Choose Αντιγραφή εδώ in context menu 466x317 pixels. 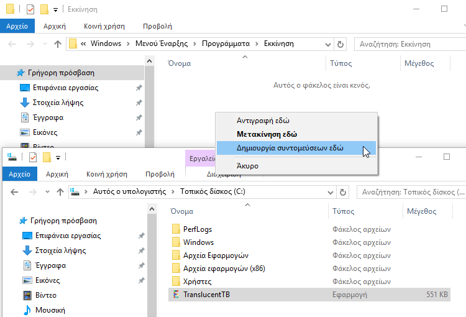point(263,121)
